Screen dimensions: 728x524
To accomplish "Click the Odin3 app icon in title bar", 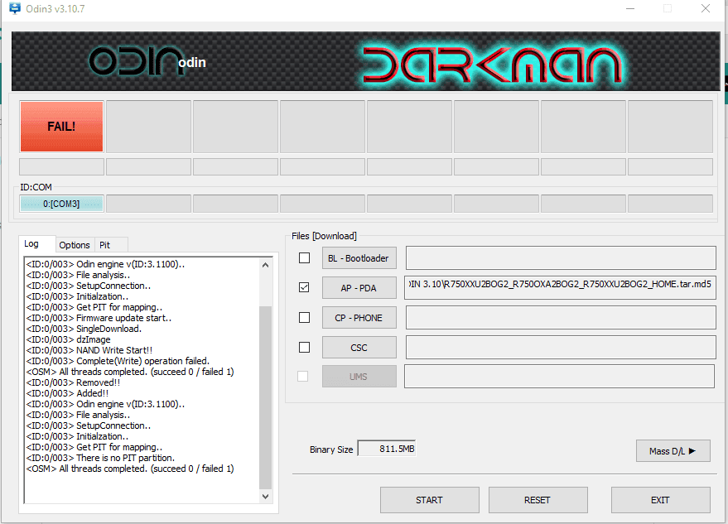I will pos(15,8).
